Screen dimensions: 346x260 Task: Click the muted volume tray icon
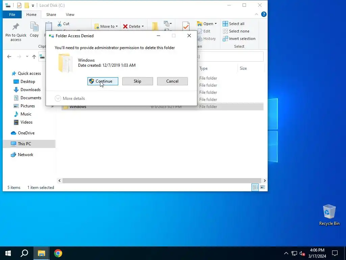(x=302, y=253)
